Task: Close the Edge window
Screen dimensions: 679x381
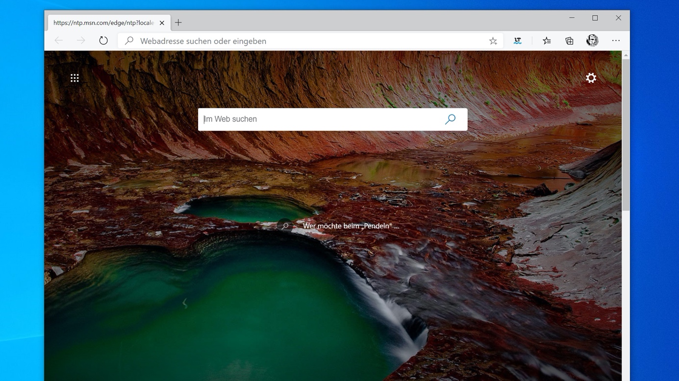Action: (618, 18)
